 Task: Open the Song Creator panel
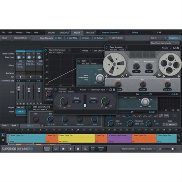tap(148, 149)
